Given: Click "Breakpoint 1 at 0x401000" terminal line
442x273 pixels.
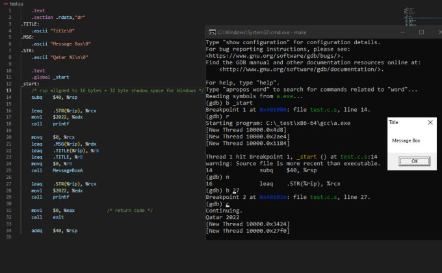Looking at the screenshot, I should click(x=288, y=110).
